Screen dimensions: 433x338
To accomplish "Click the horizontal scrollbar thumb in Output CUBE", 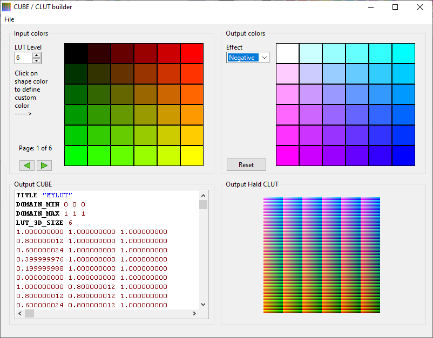I will point(30,313).
